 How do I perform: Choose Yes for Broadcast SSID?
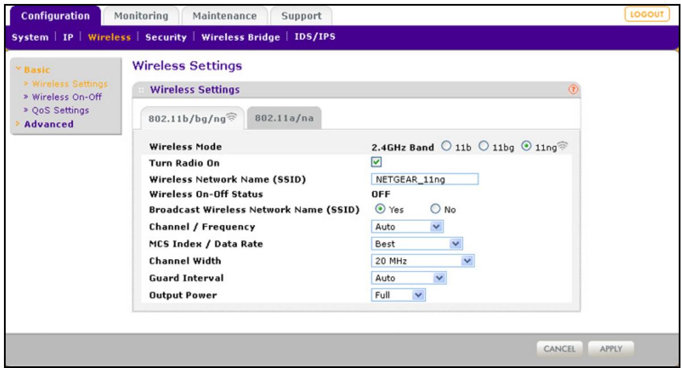[380, 209]
